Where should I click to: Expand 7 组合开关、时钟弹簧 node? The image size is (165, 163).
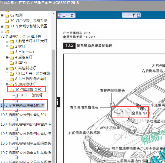pos(7,74)
